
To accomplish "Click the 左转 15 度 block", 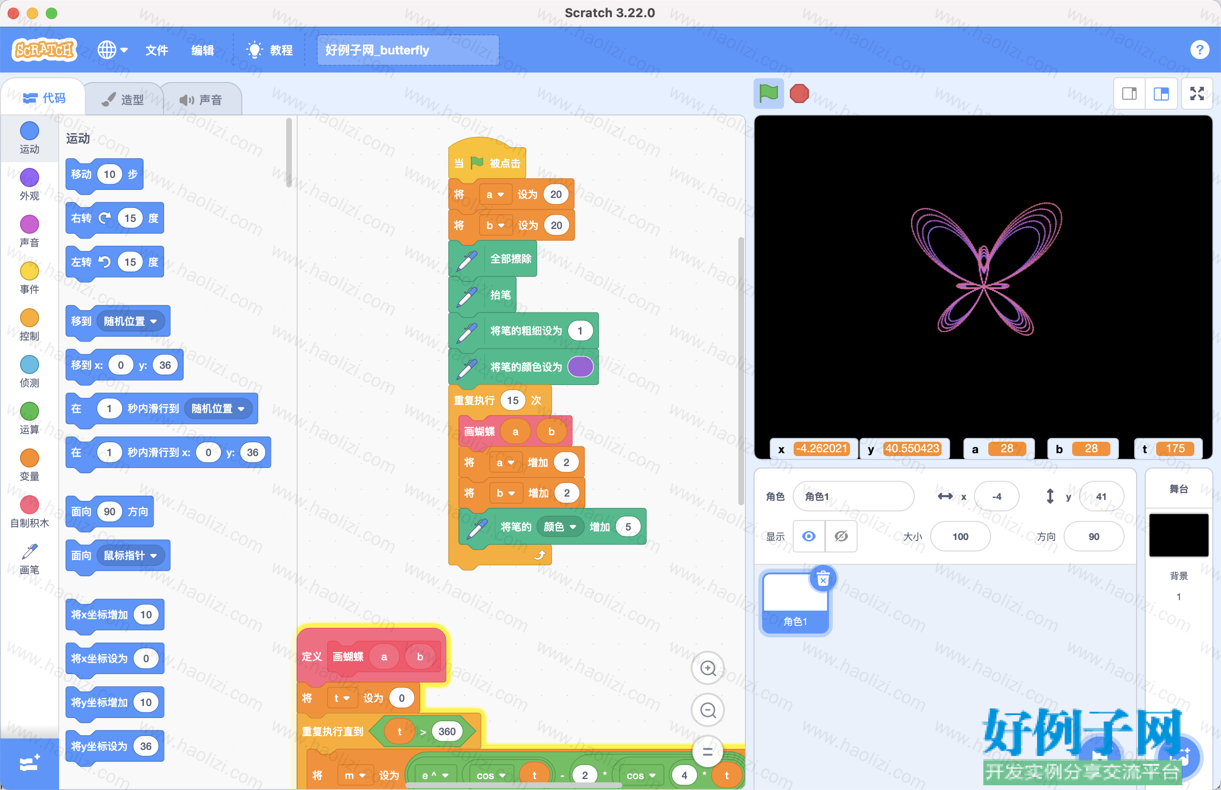I will 114,262.
